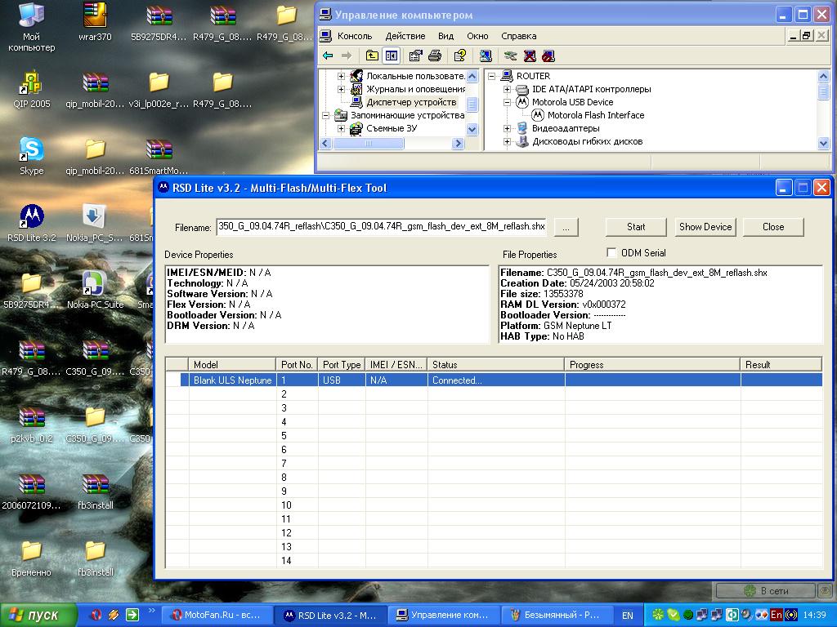Click the Model column header
This screenshot has height=627, width=837.
[x=232, y=365]
